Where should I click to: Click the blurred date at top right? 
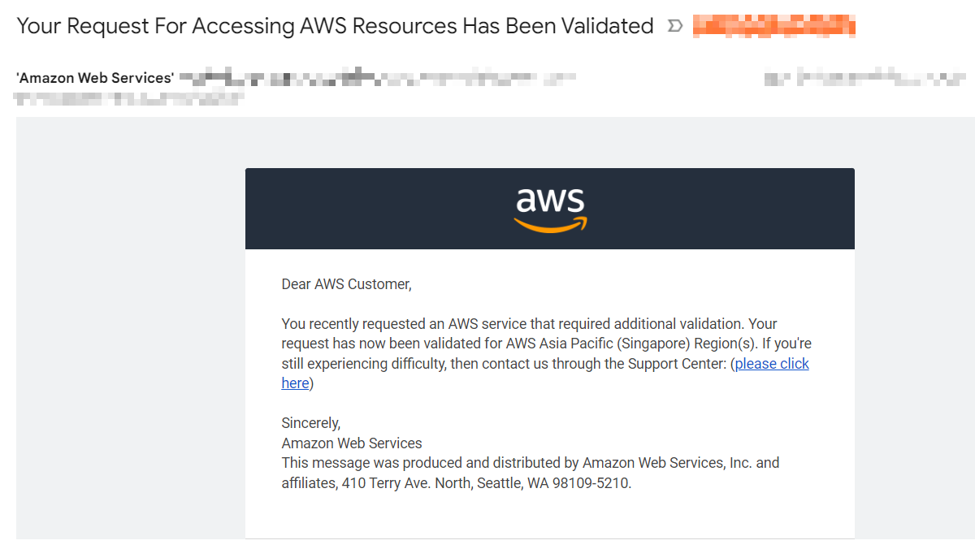[x=864, y=79]
